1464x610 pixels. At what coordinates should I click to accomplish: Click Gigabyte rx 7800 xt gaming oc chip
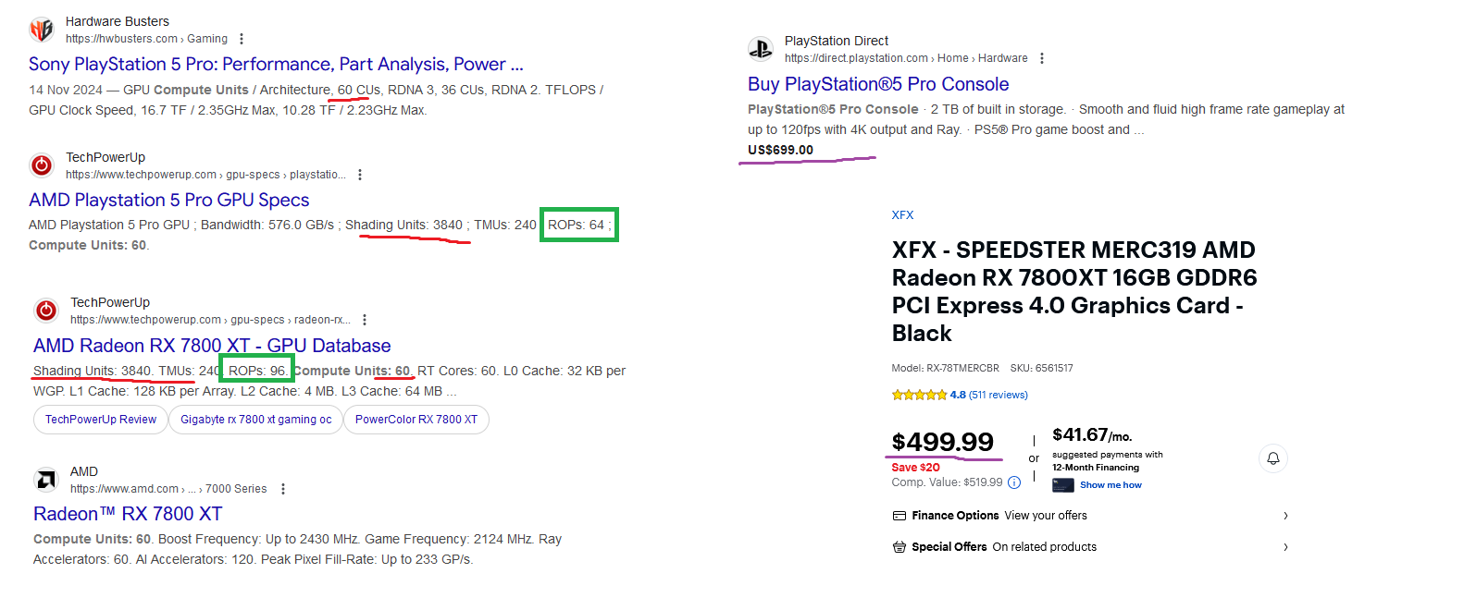255,420
